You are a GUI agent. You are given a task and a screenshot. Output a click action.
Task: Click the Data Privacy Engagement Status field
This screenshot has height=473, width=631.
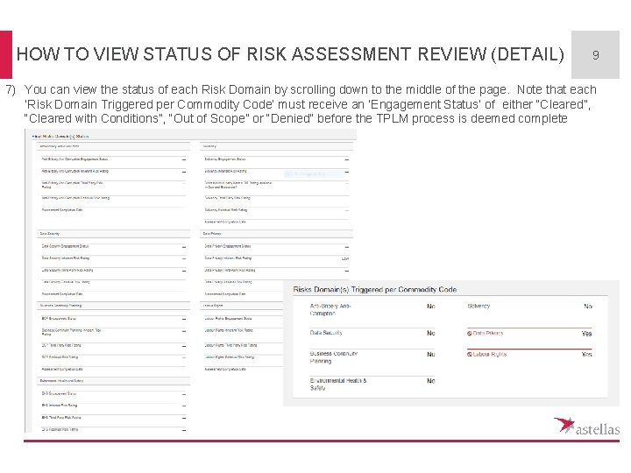point(276,246)
